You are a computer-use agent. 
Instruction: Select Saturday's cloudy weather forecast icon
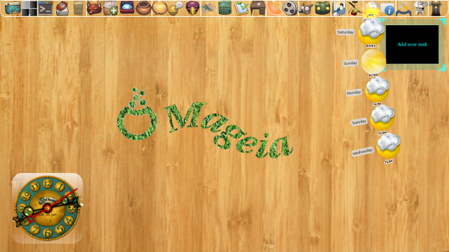pos(371,32)
